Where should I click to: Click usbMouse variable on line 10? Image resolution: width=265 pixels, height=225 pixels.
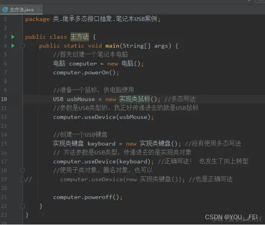81,99
